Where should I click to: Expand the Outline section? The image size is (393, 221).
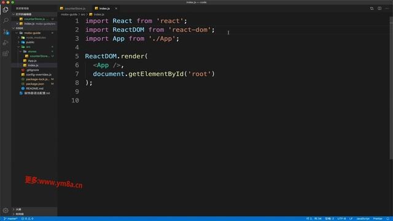coord(14,209)
